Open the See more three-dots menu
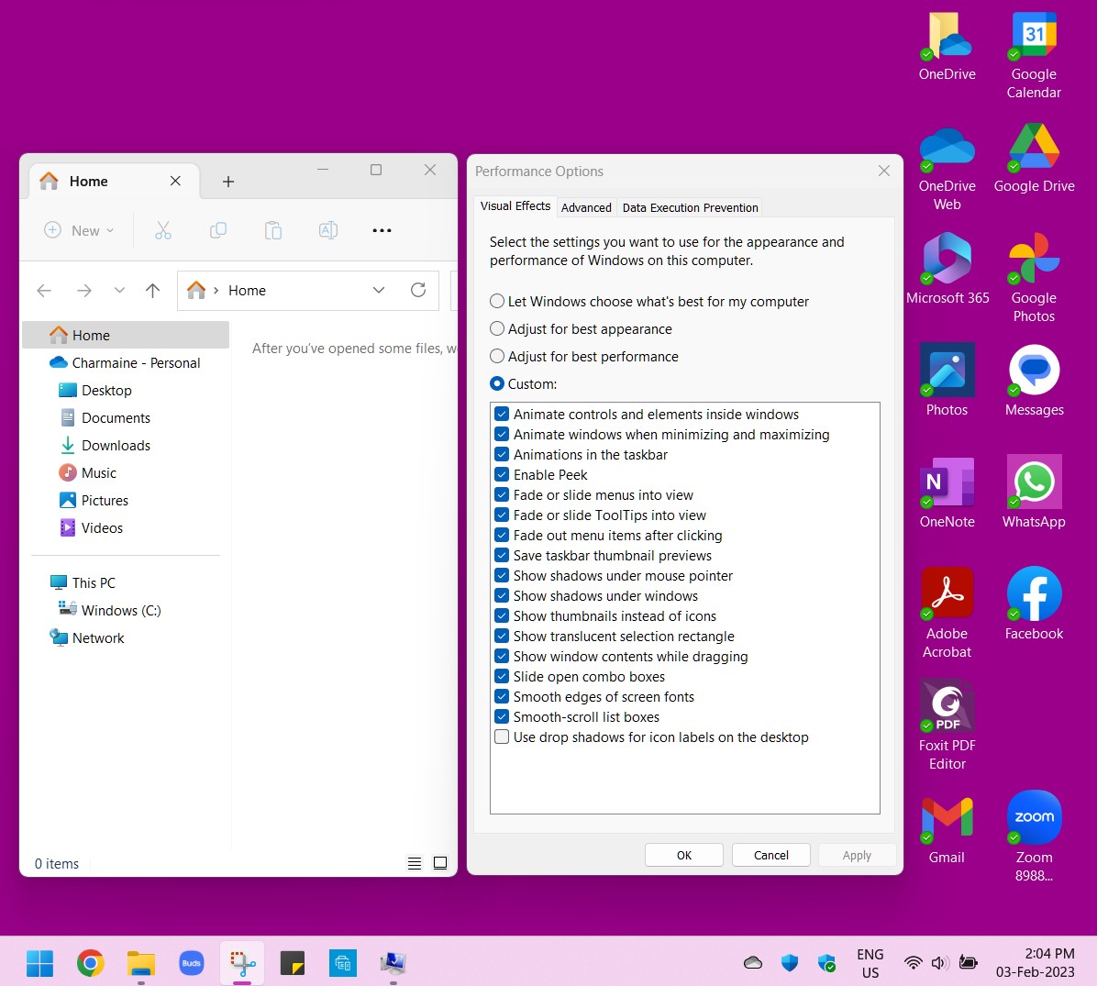 tap(382, 230)
